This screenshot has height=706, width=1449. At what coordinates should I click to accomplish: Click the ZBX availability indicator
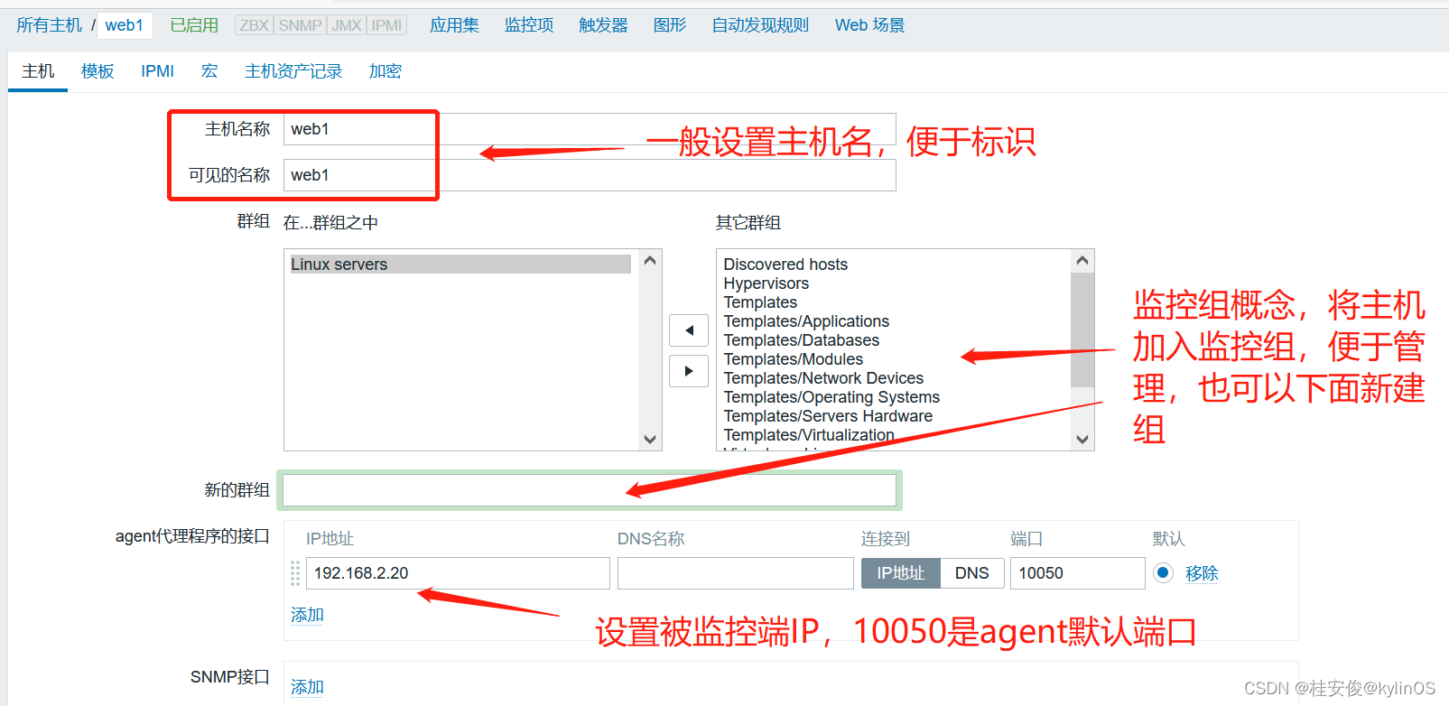point(255,25)
